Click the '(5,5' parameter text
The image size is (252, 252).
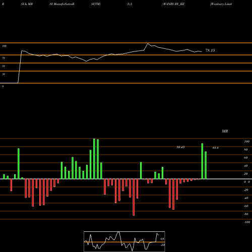130,4
